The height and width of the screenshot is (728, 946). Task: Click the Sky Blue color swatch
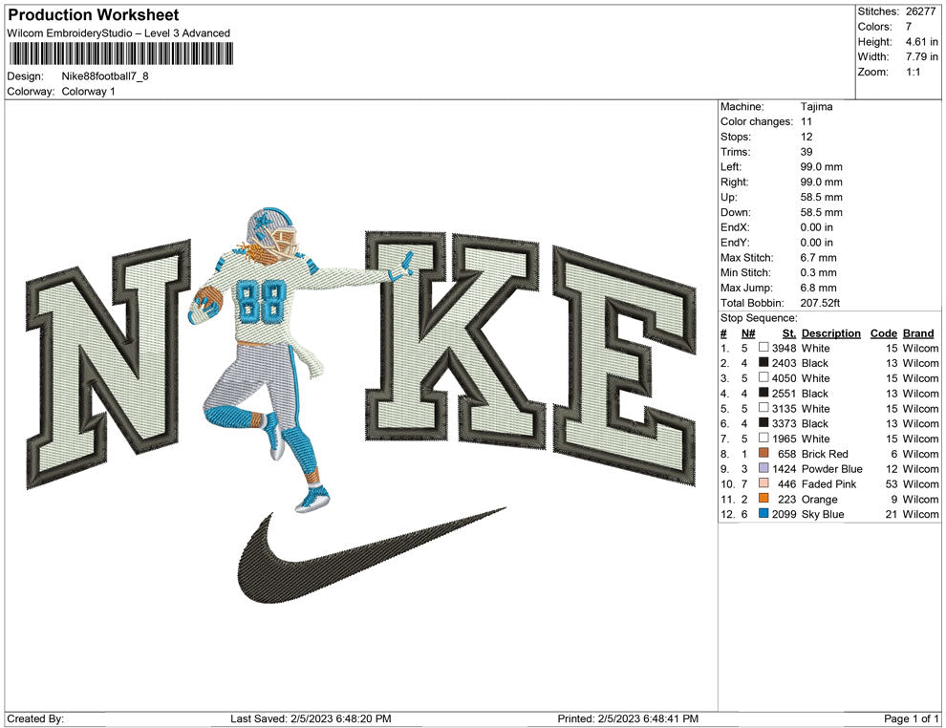(x=763, y=513)
